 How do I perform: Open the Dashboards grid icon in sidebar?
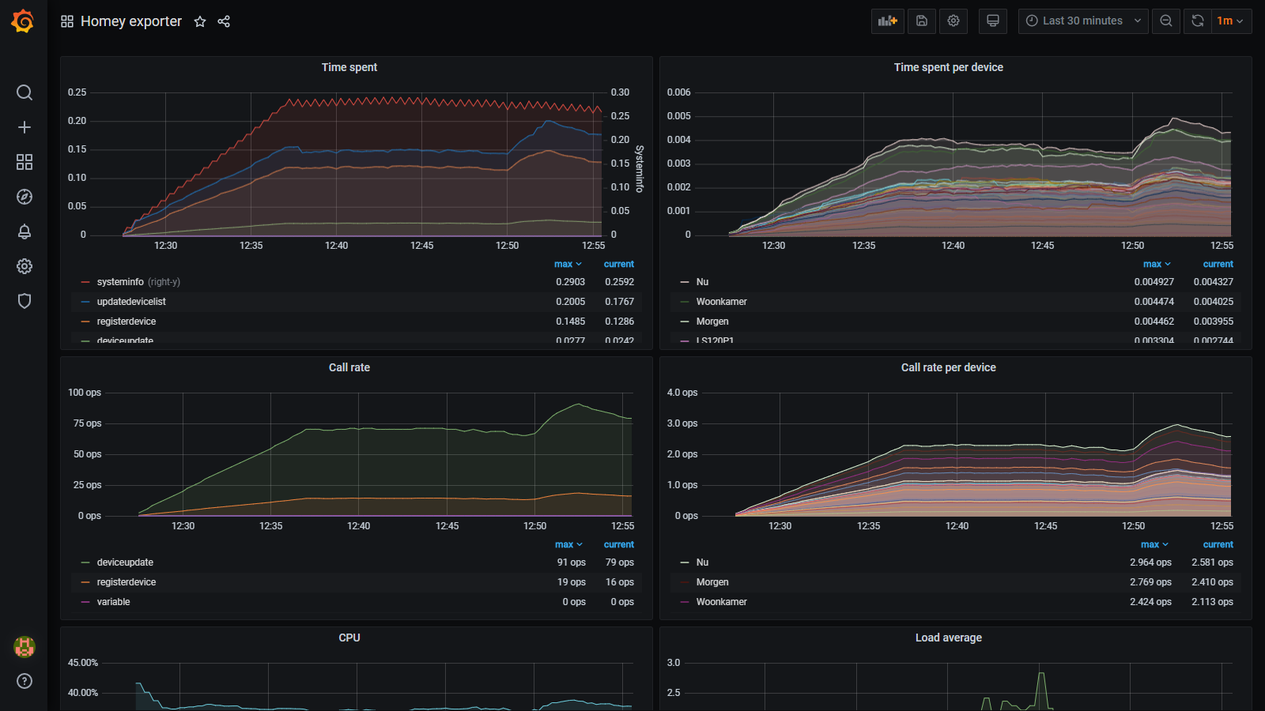tap(25, 162)
